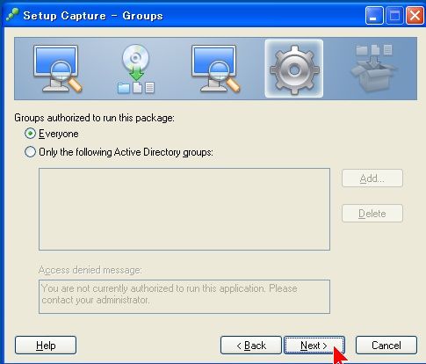
Task: Open Help for this wizard page
Action: click(46, 346)
